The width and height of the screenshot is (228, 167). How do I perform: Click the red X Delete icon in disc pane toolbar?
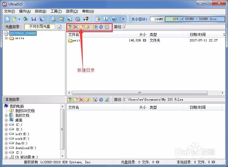[x=76, y=27]
